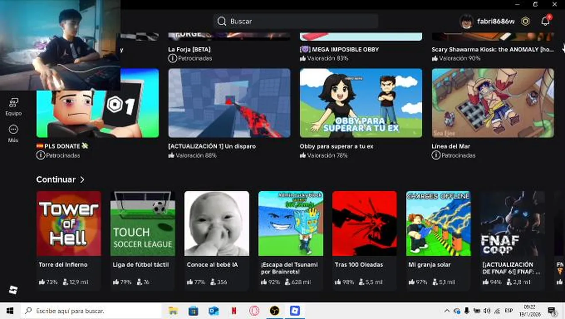Click the 98% rating under Tras 100 Oleadas
565x319 pixels.
344,282
